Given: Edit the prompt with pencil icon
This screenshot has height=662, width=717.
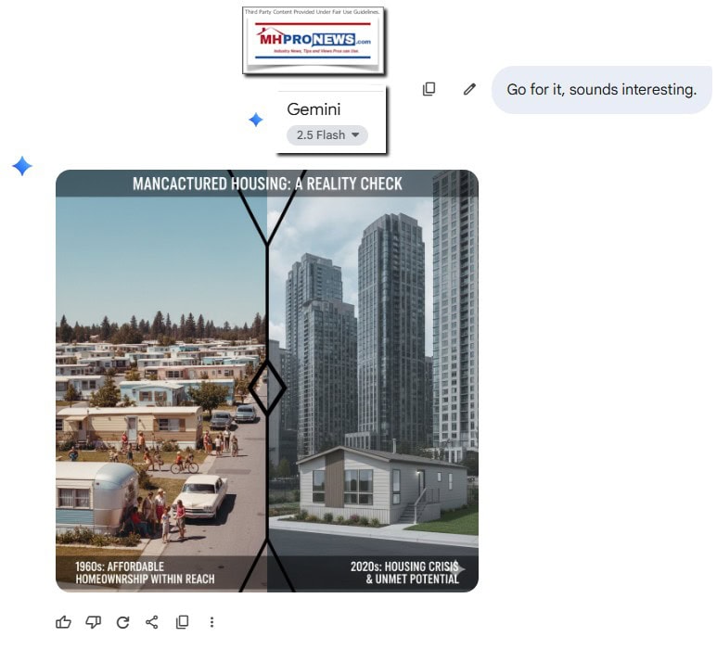Looking at the screenshot, I should [469, 89].
